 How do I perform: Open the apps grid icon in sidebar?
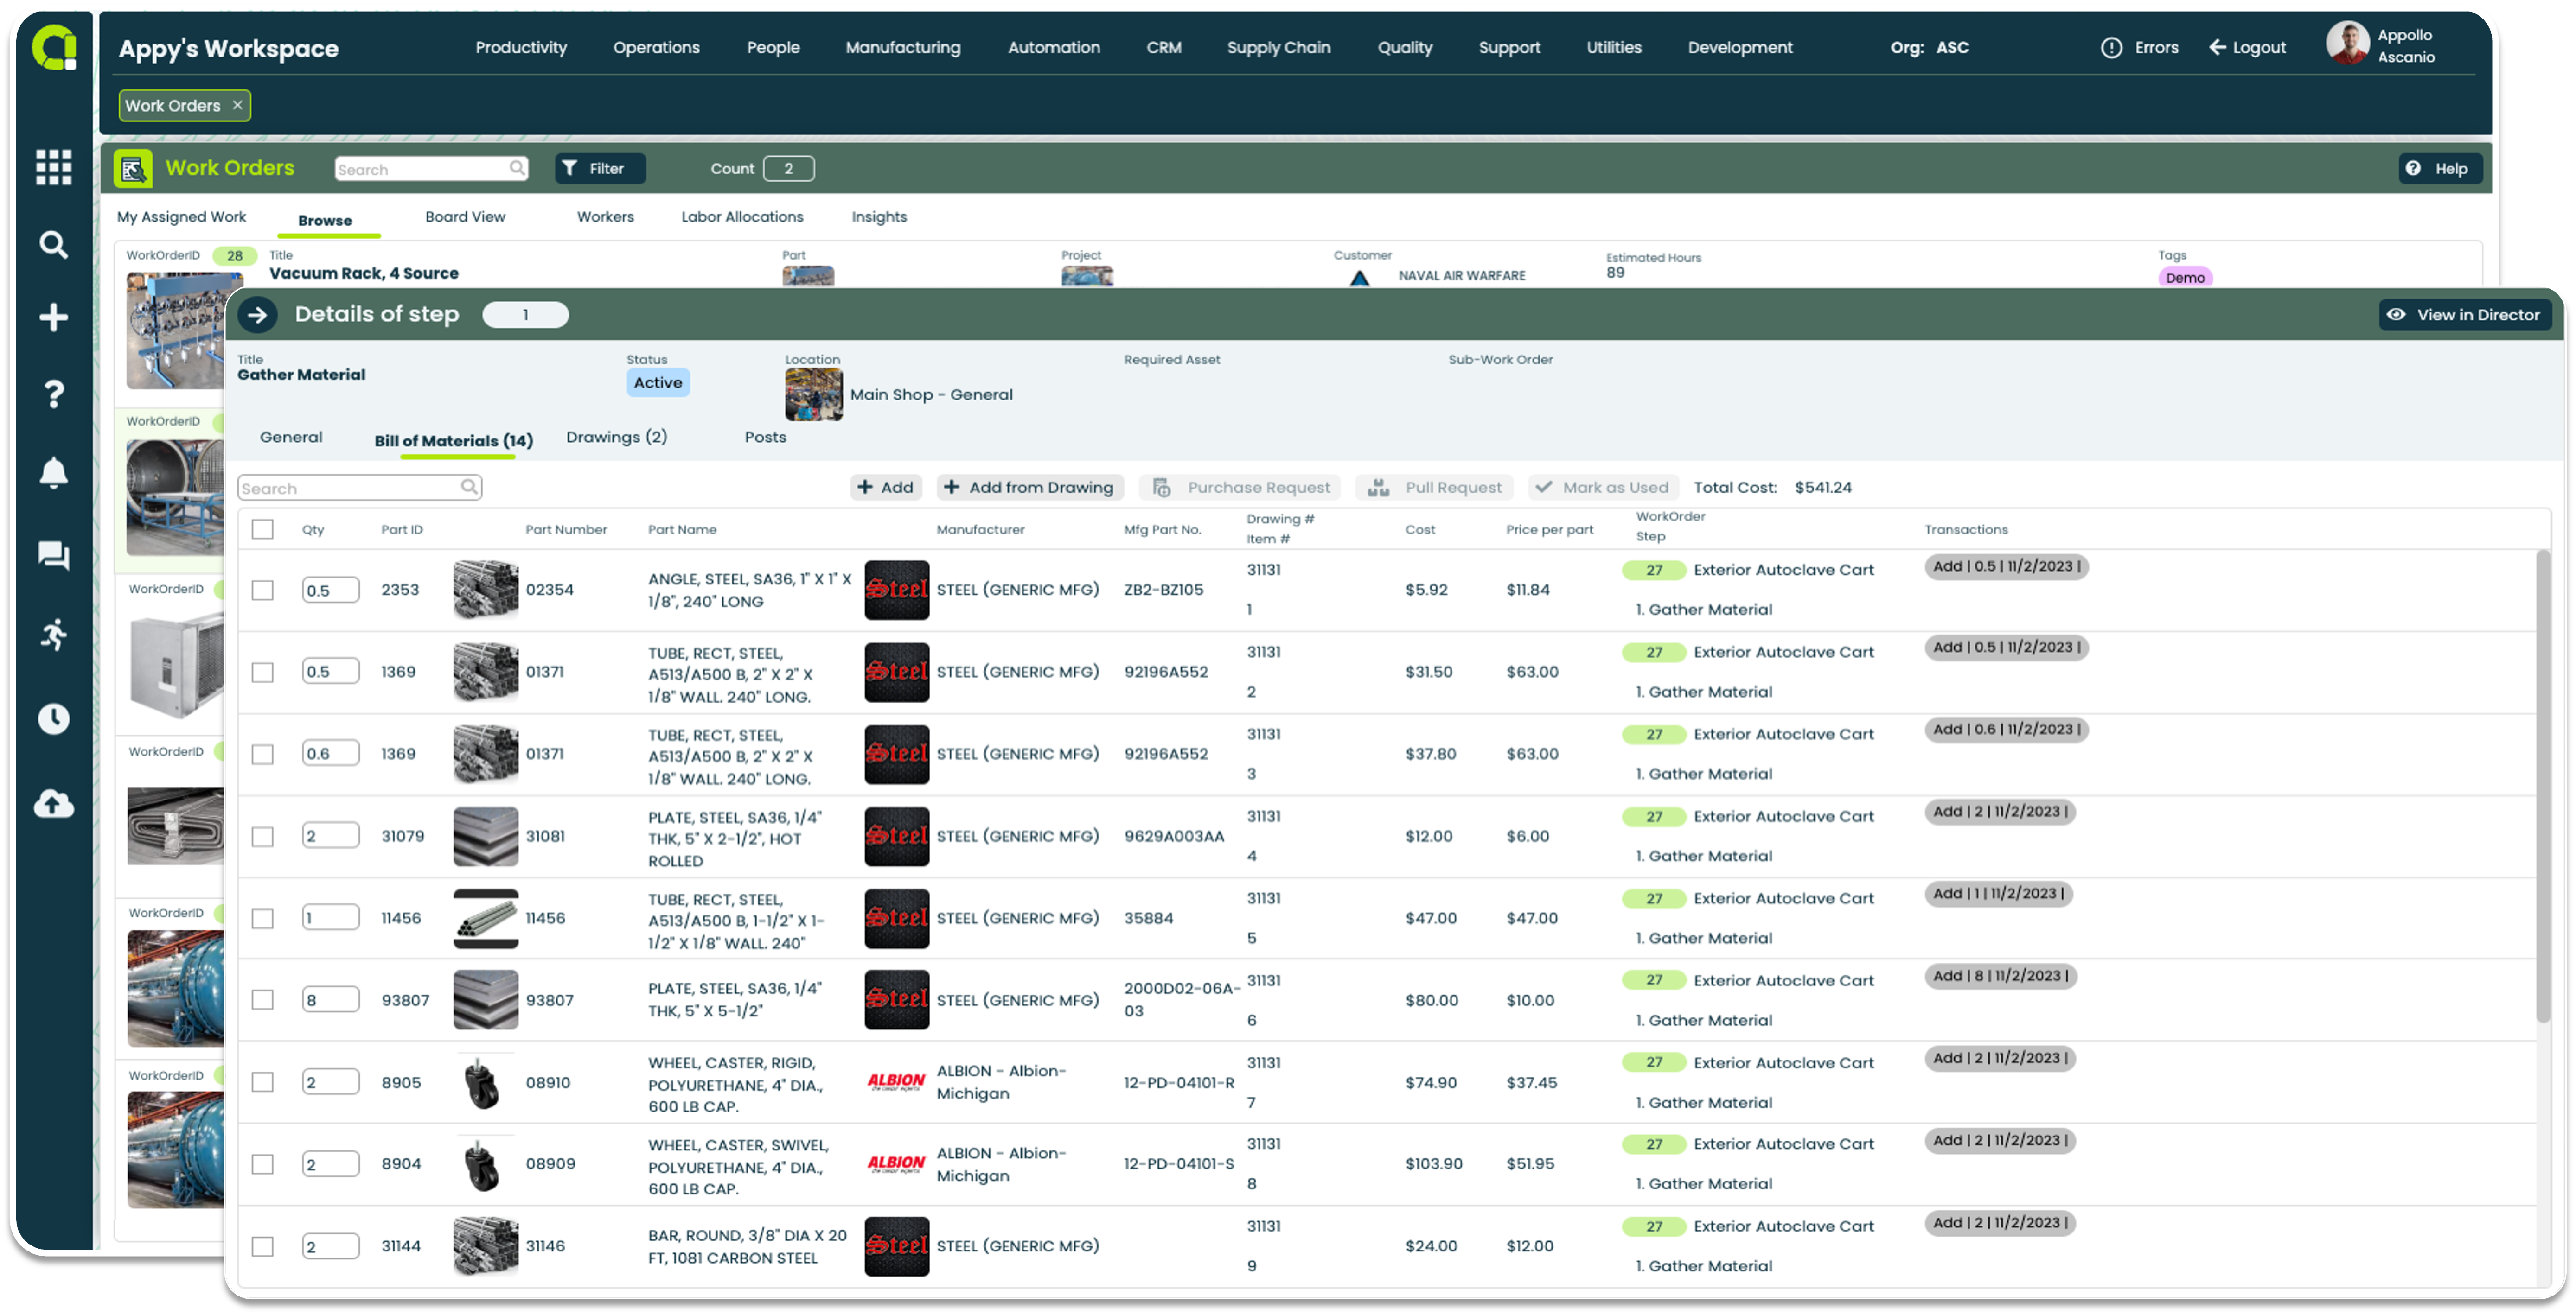click(53, 167)
